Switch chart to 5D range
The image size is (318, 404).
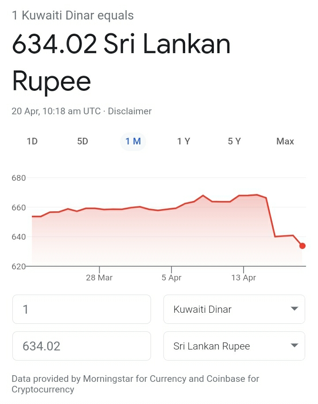(x=82, y=141)
